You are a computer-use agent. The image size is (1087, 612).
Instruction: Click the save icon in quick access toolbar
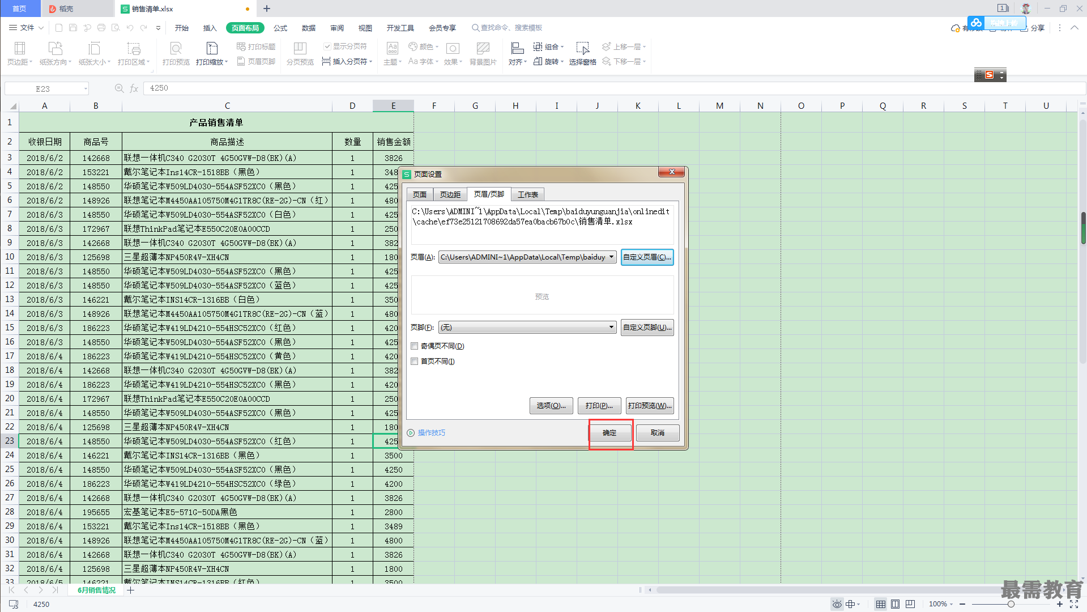(73, 28)
